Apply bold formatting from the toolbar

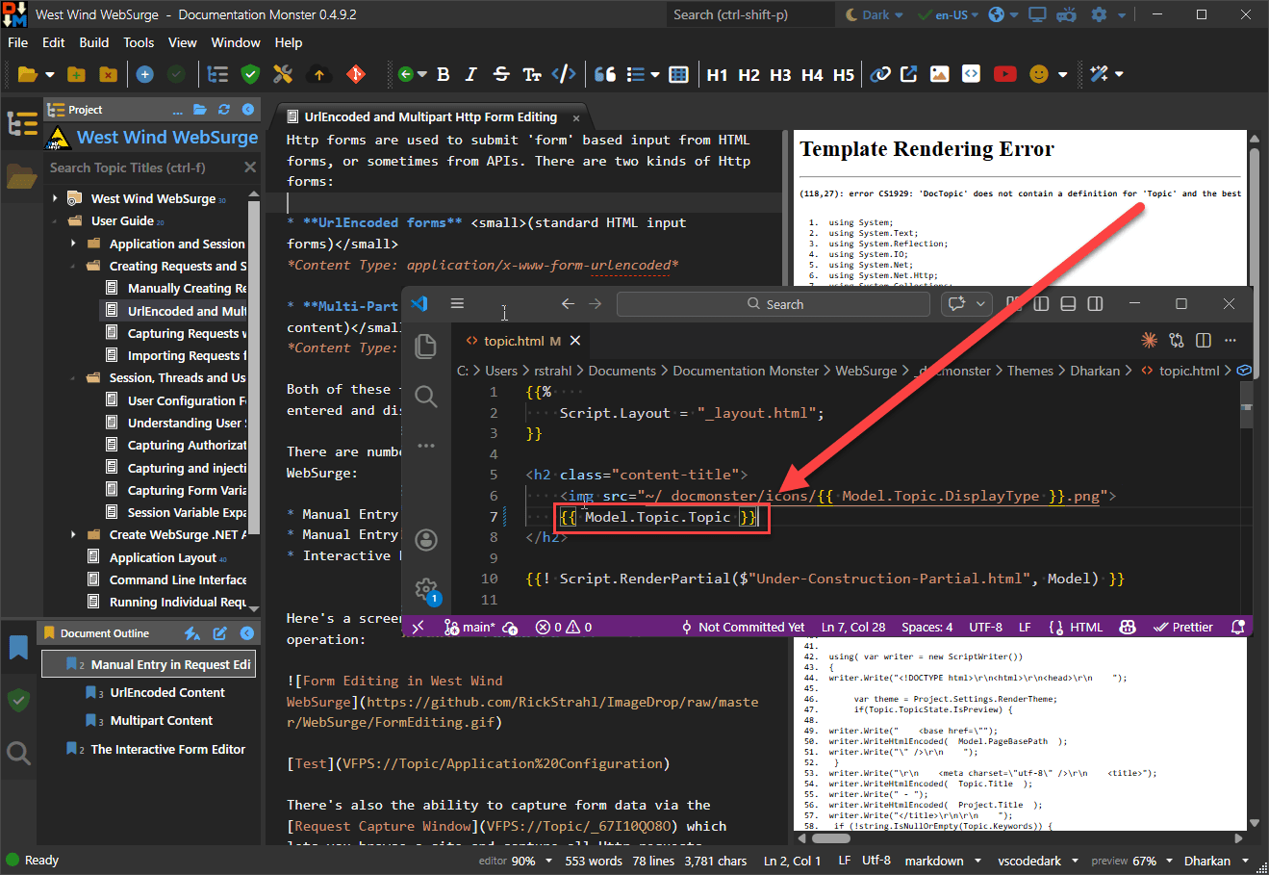pyautogui.click(x=443, y=74)
